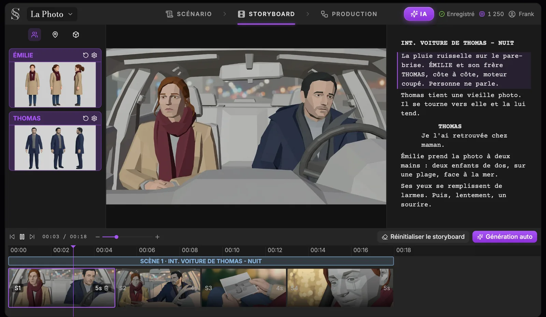Click the 00:06 mark on timeline ruler

tap(147, 250)
